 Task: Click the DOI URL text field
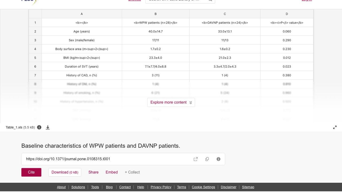pos(123,159)
